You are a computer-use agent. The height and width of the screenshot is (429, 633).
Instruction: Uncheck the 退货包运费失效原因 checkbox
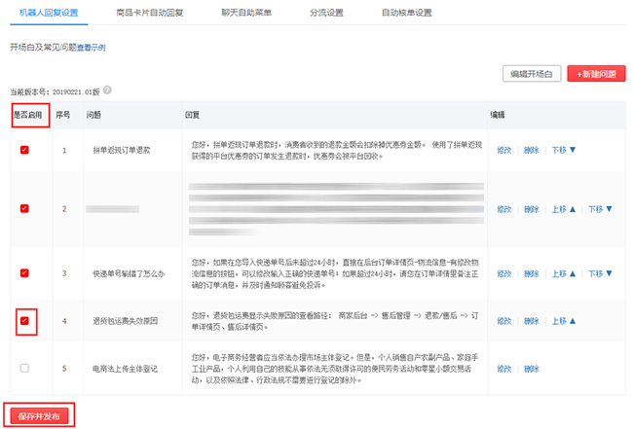tap(24, 320)
